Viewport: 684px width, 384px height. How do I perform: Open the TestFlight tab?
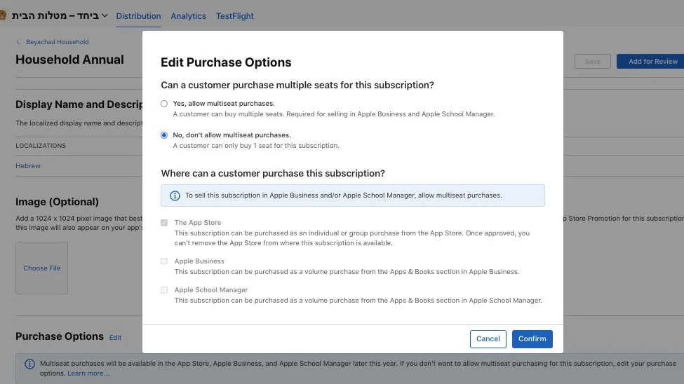pyautogui.click(x=235, y=16)
